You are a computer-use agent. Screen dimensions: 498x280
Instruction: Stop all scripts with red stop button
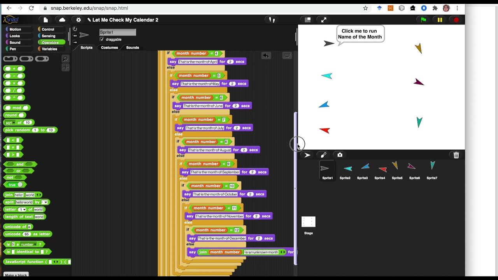click(456, 20)
